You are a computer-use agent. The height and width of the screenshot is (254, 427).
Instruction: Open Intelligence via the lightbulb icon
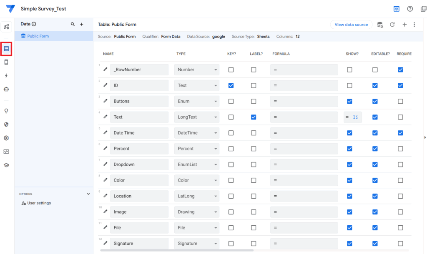6,110
